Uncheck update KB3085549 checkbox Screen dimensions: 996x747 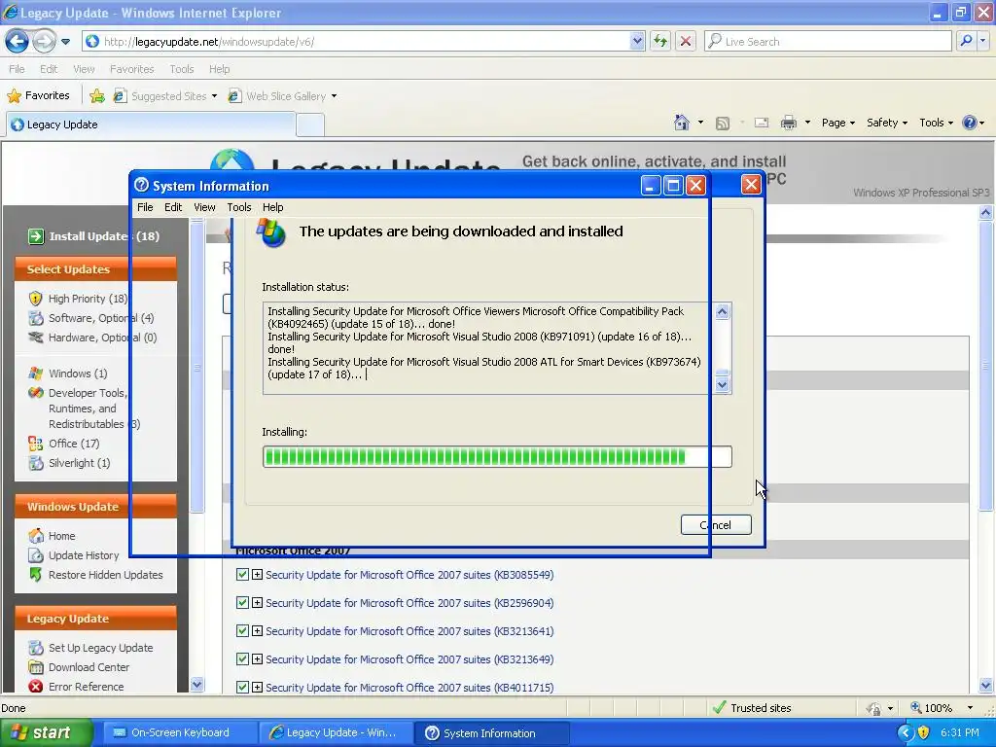click(x=242, y=575)
